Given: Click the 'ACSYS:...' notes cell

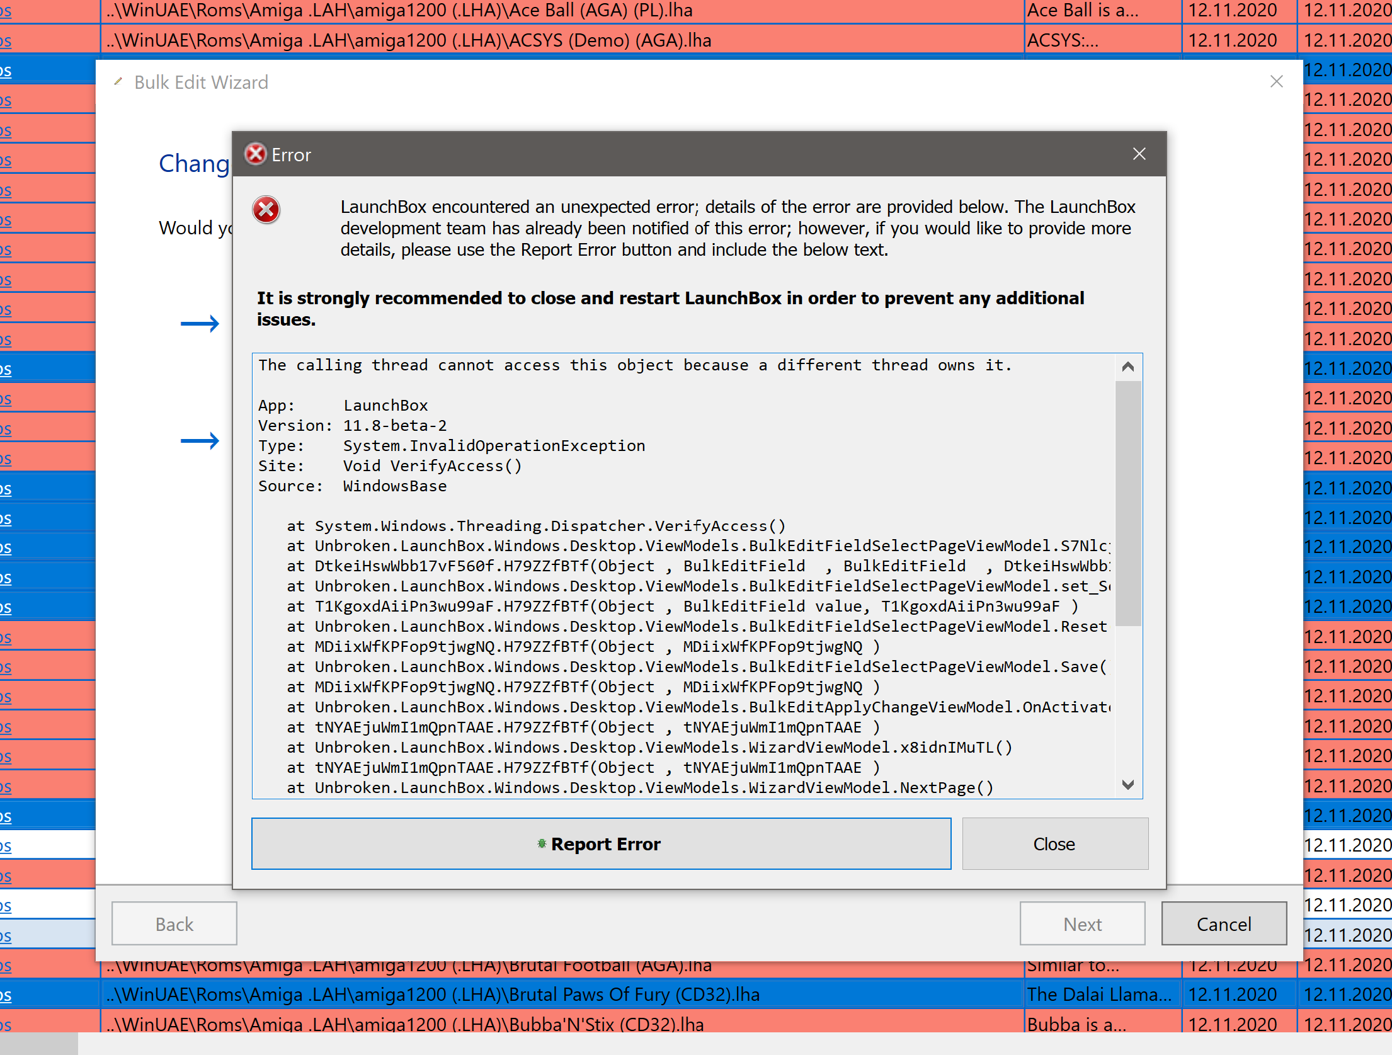Looking at the screenshot, I should (x=1103, y=40).
